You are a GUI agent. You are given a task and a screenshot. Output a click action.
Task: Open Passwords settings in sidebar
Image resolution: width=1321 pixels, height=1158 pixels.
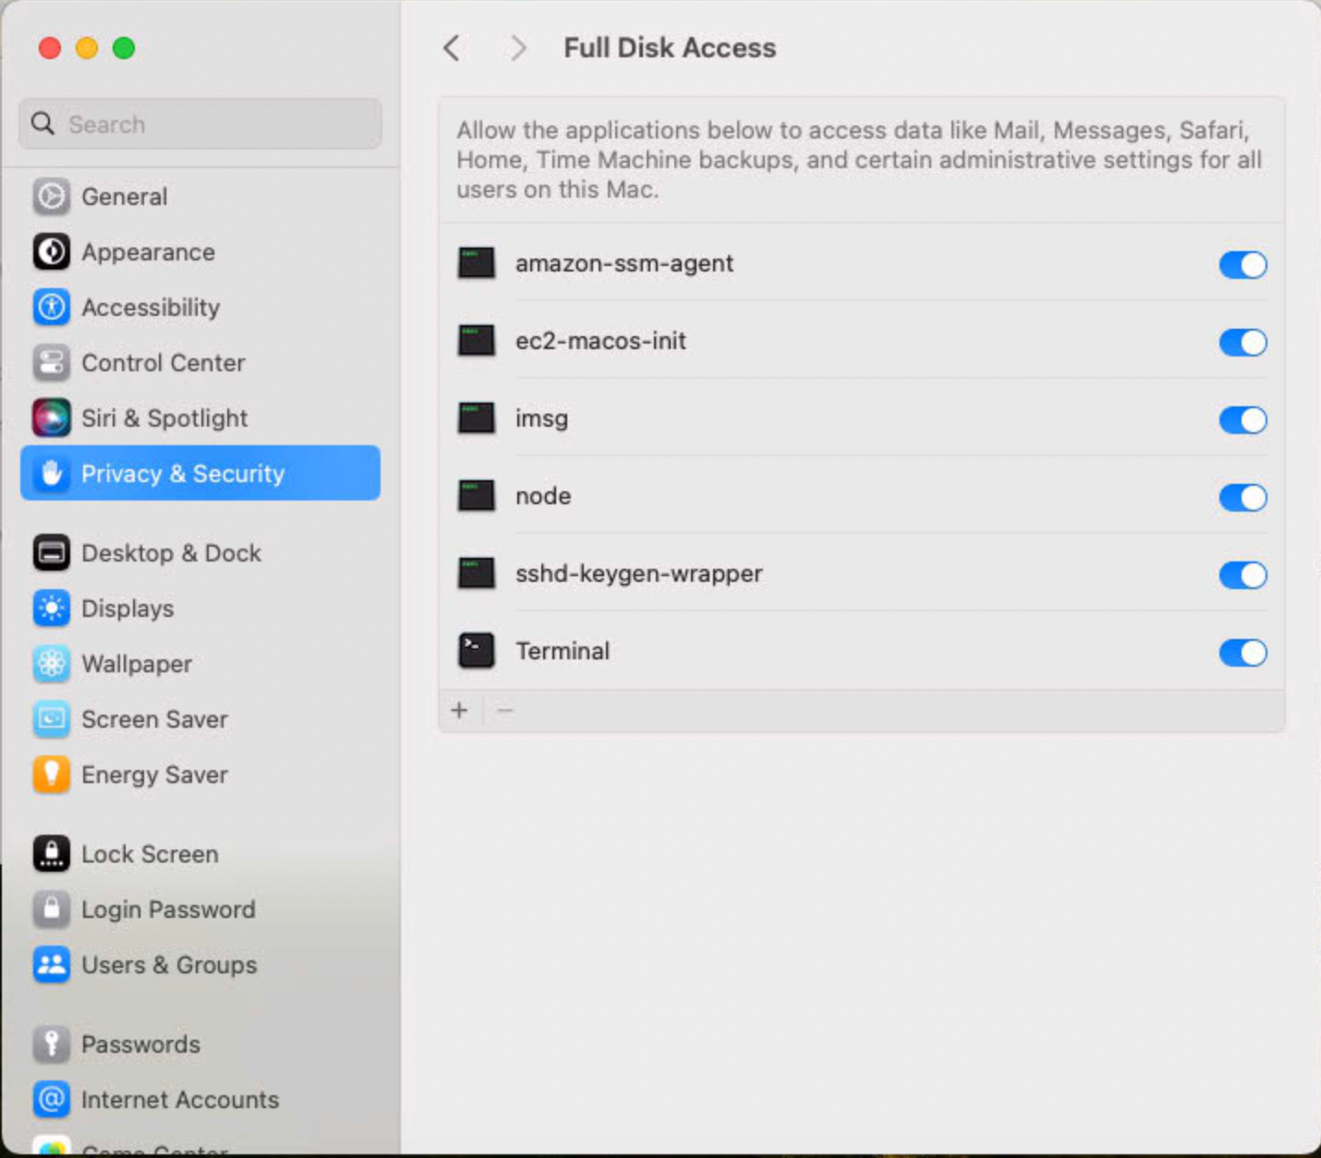tap(140, 1044)
